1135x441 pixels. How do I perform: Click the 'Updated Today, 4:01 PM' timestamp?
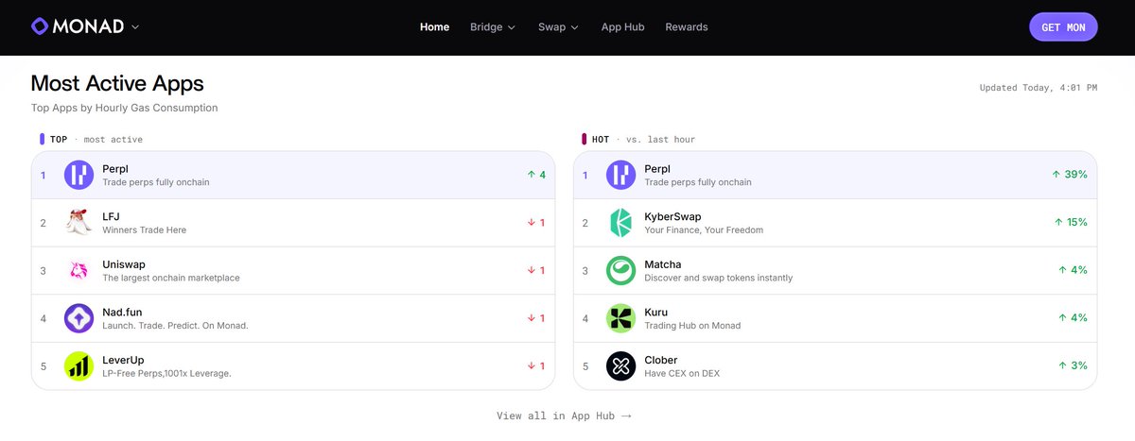click(1039, 88)
